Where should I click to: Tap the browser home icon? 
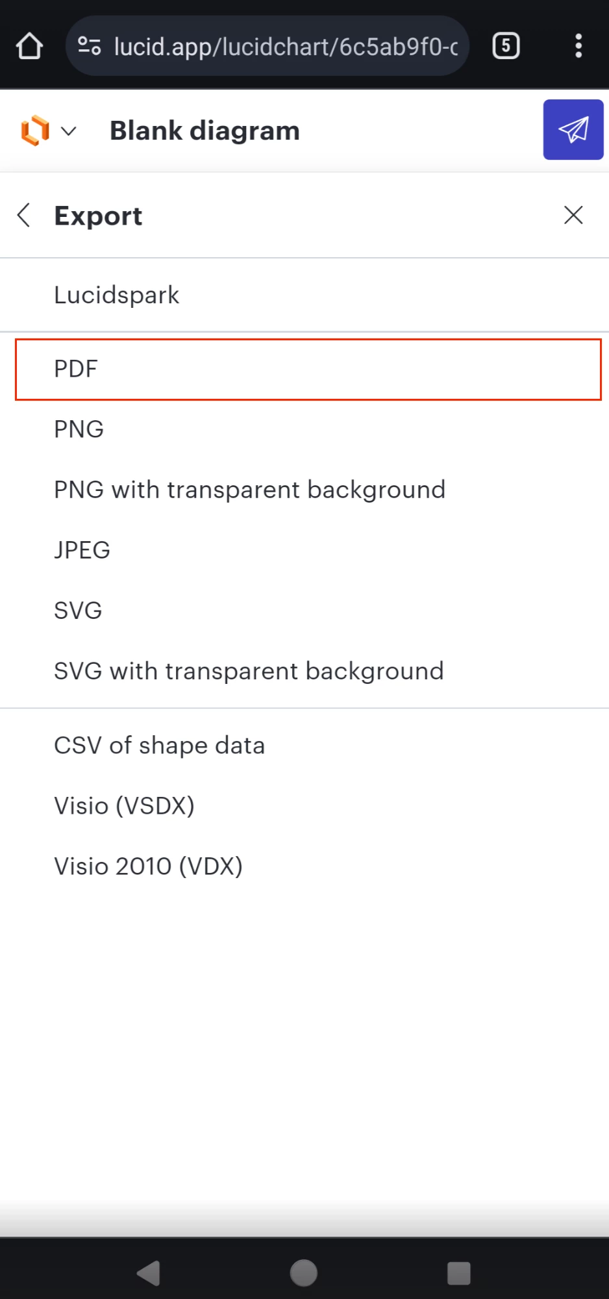[x=29, y=46]
